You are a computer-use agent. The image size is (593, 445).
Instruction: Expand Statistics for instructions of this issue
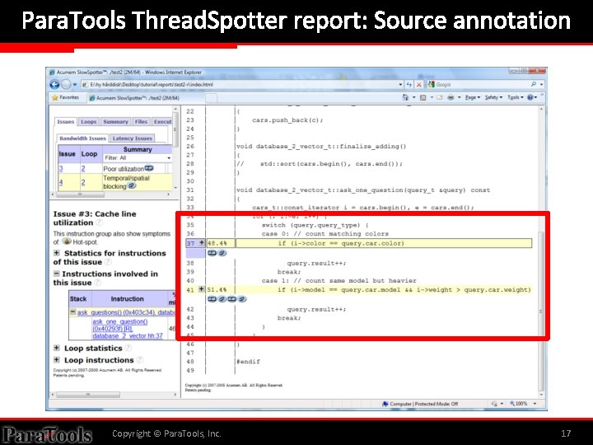point(56,253)
